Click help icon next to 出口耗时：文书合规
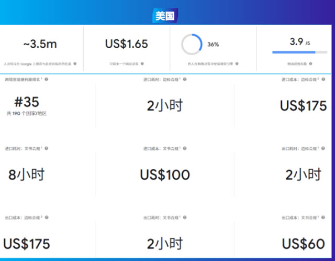This screenshot has height=261, width=335. pyautogui.click(x=185, y=217)
